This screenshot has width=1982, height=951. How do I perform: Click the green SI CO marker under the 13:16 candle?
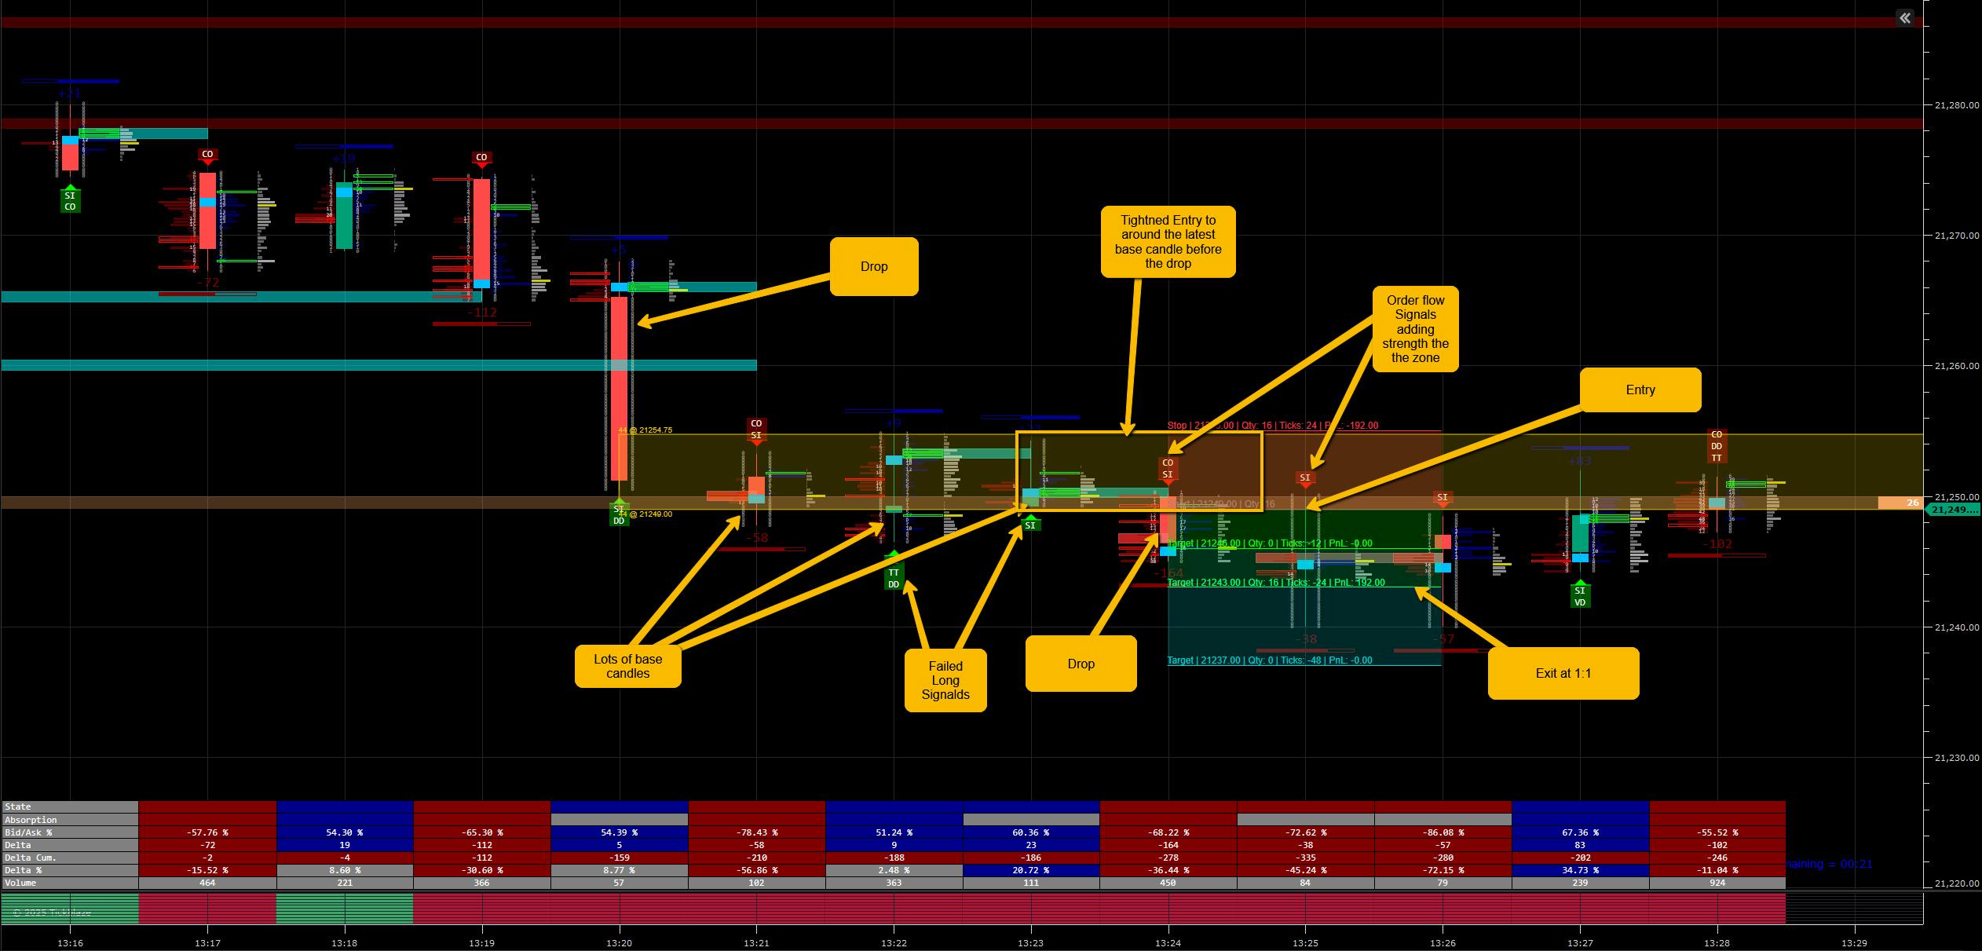[x=70, y=201]
